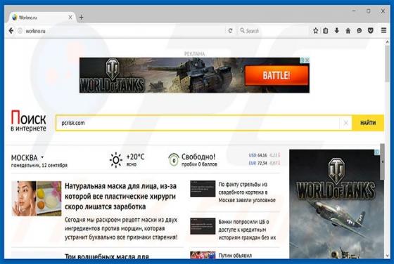Open the МОСКВА city dropdown
This screenshot has height=264, width=394.
(27, 158)
